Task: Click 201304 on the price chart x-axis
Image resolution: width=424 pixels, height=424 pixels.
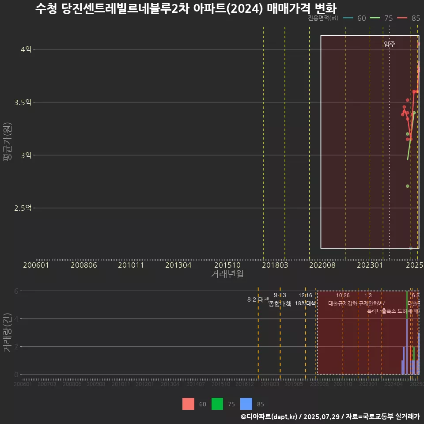Action: point(178,265)
